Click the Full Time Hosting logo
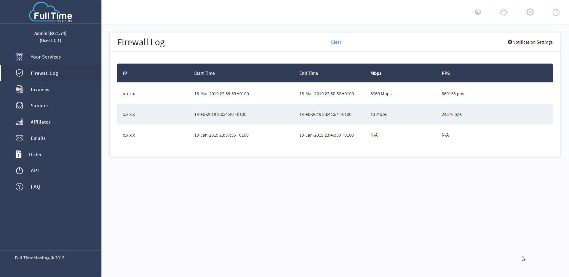The height and width of the screenshot is (277, 569). tap(50, 12)
